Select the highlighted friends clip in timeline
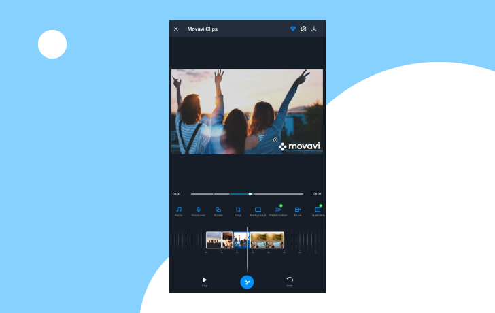 pyautogui.click(x=241, y=240)
